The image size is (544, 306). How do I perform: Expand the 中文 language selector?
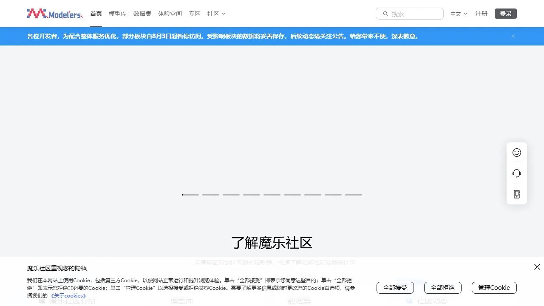(x=459, y=14)
